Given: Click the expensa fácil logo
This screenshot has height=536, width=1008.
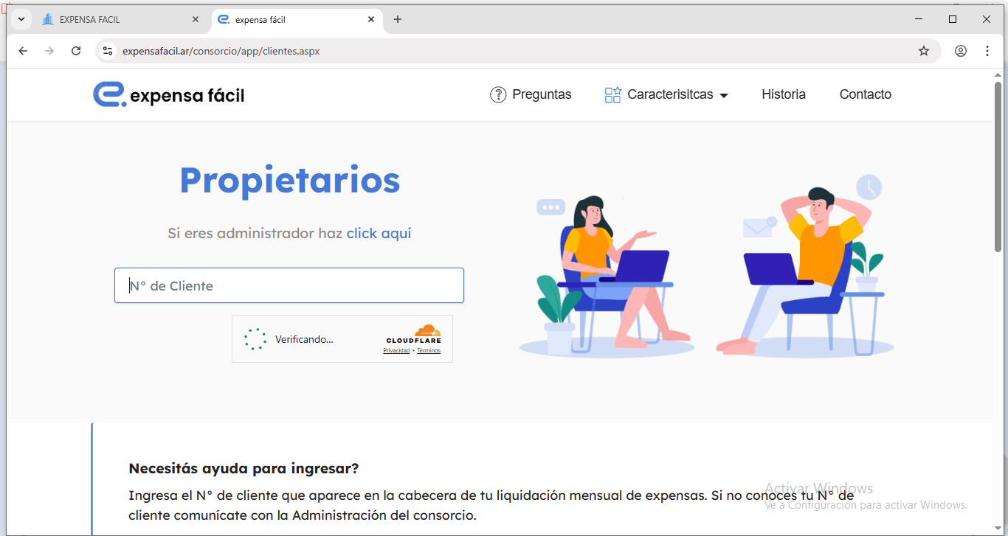Looking at the screenshot, I should 168,94.
